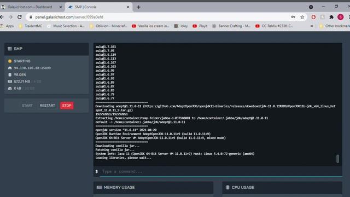Open the media control circle icon
The image size is (350, 197).
coord(311,7)
